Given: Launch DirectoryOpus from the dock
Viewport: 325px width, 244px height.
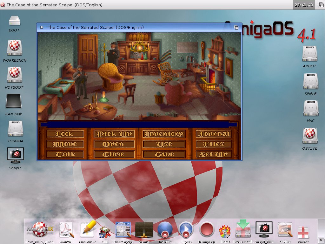Looking at the screenshot, I should click(123, 230).
